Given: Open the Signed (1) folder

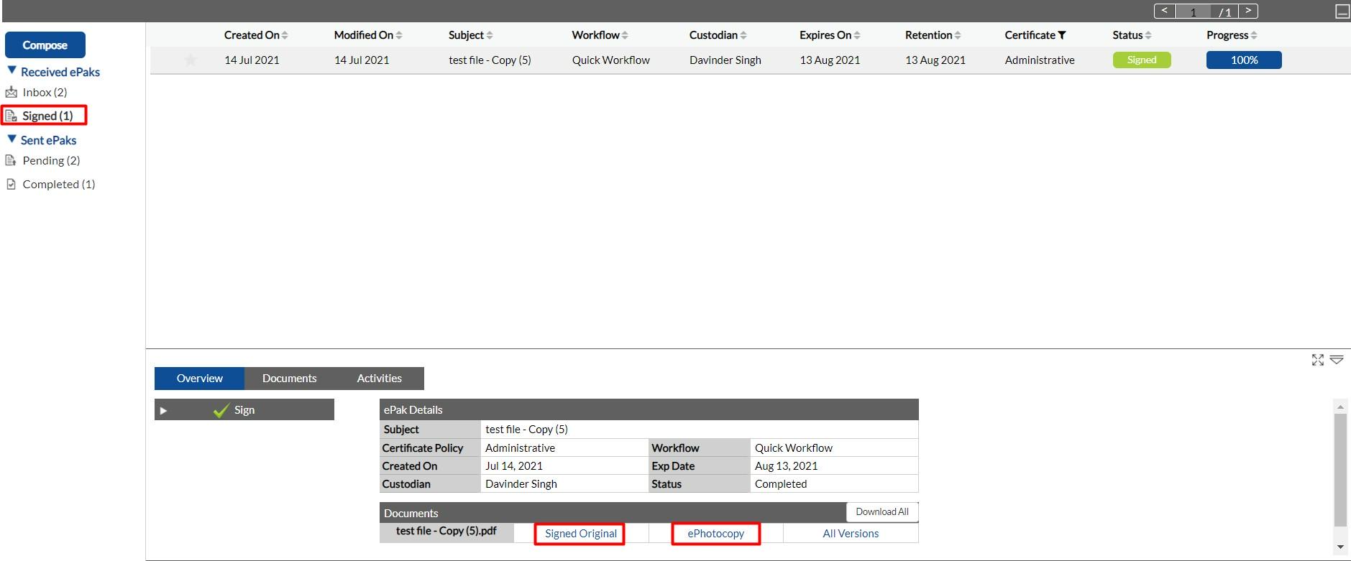Looking at the screenshot, I should click(x=47, y=116).
